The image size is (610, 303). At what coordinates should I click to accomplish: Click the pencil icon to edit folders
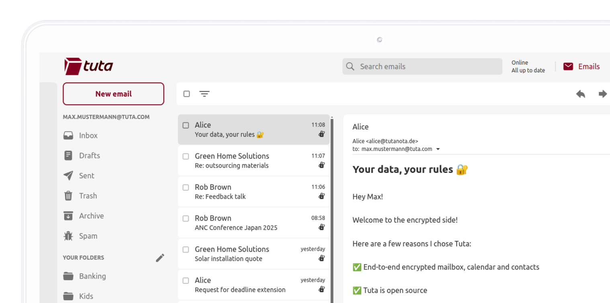coord(160,258)
